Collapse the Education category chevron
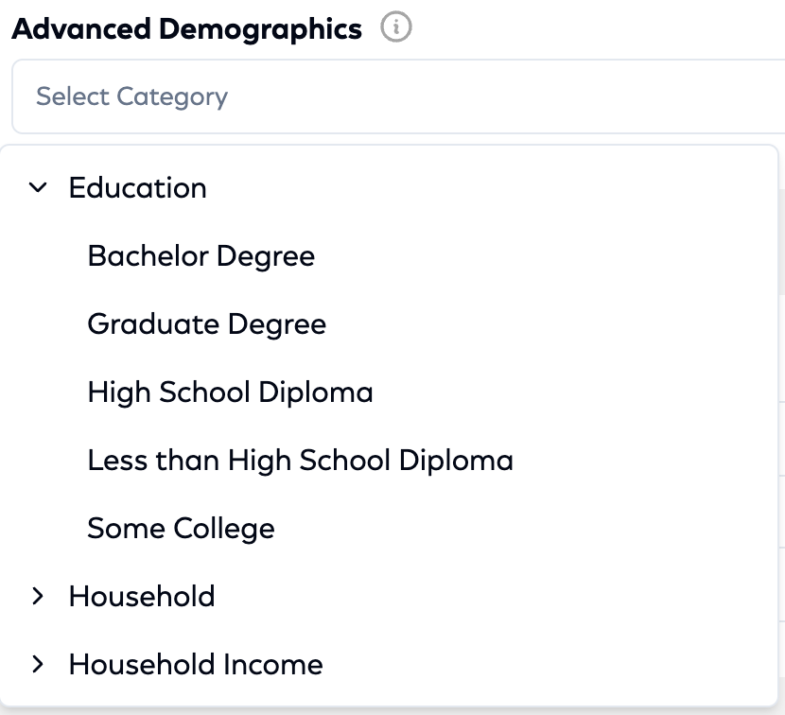Viewport: 785px width, 715px height. [x=38, y=188]
